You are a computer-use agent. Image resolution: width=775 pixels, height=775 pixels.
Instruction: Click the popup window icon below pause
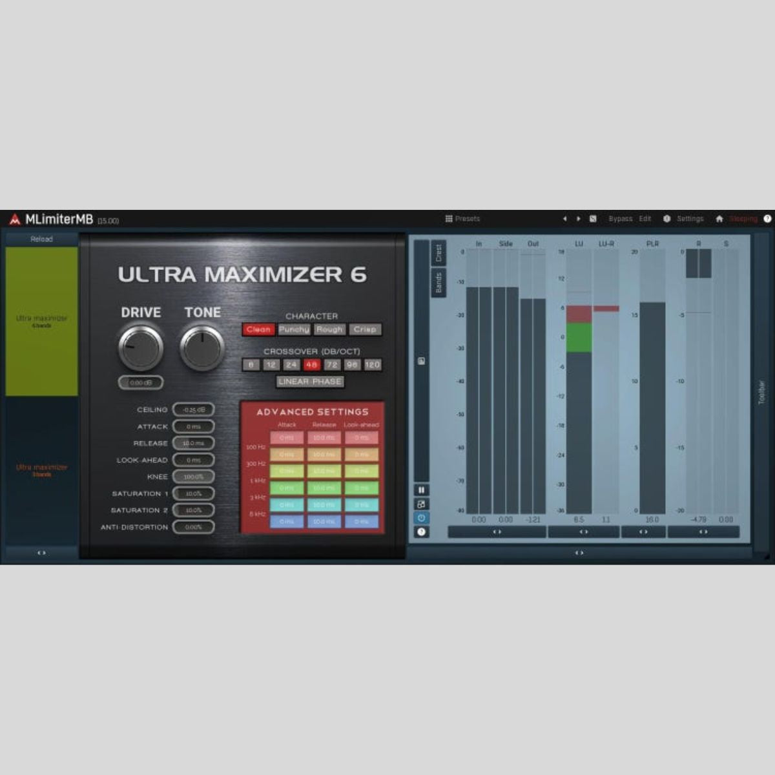pyautogui.click(x=422, y=504)
